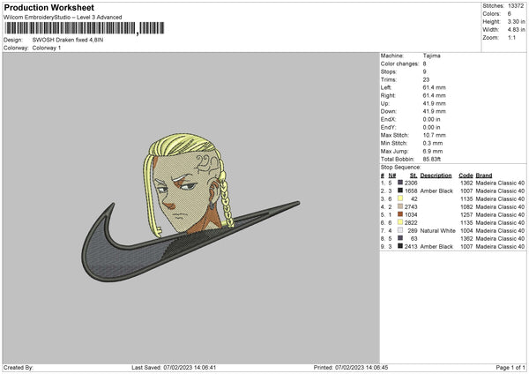Click the barcode under the worksheet title

pyautogui.click(x=84, y=28)
